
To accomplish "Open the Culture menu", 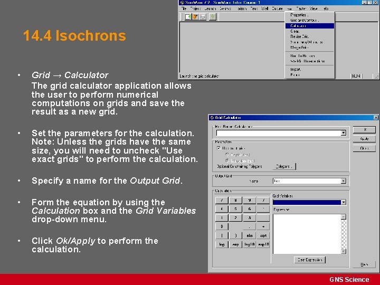I will coord(277,8).
